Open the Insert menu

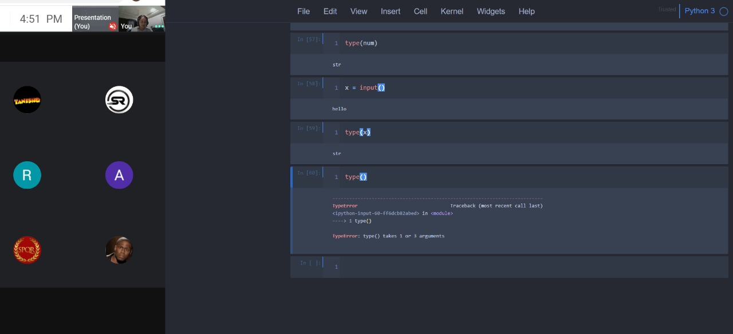tap(391, 11)
